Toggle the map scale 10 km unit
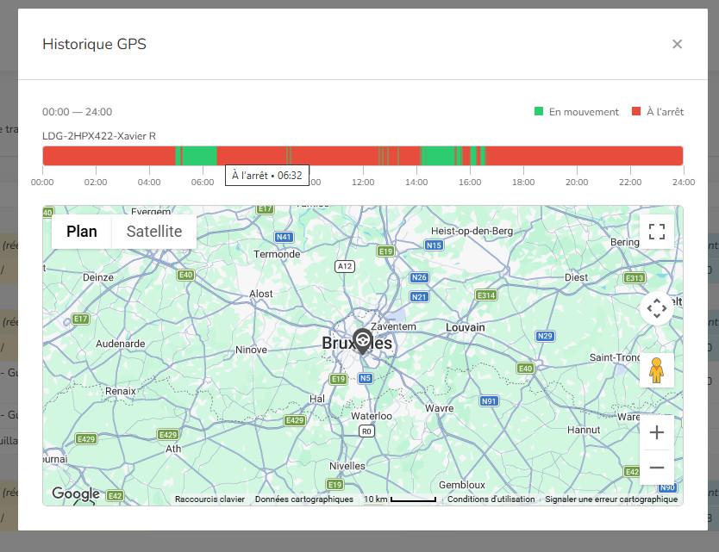The width and height of the screenshot is (719, 552). tap(399, 499)
